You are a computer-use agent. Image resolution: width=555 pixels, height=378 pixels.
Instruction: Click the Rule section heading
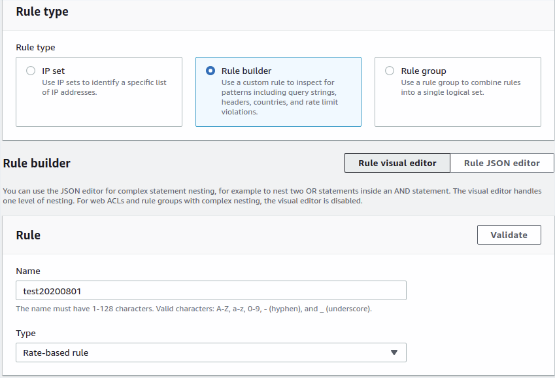[28, 235]
